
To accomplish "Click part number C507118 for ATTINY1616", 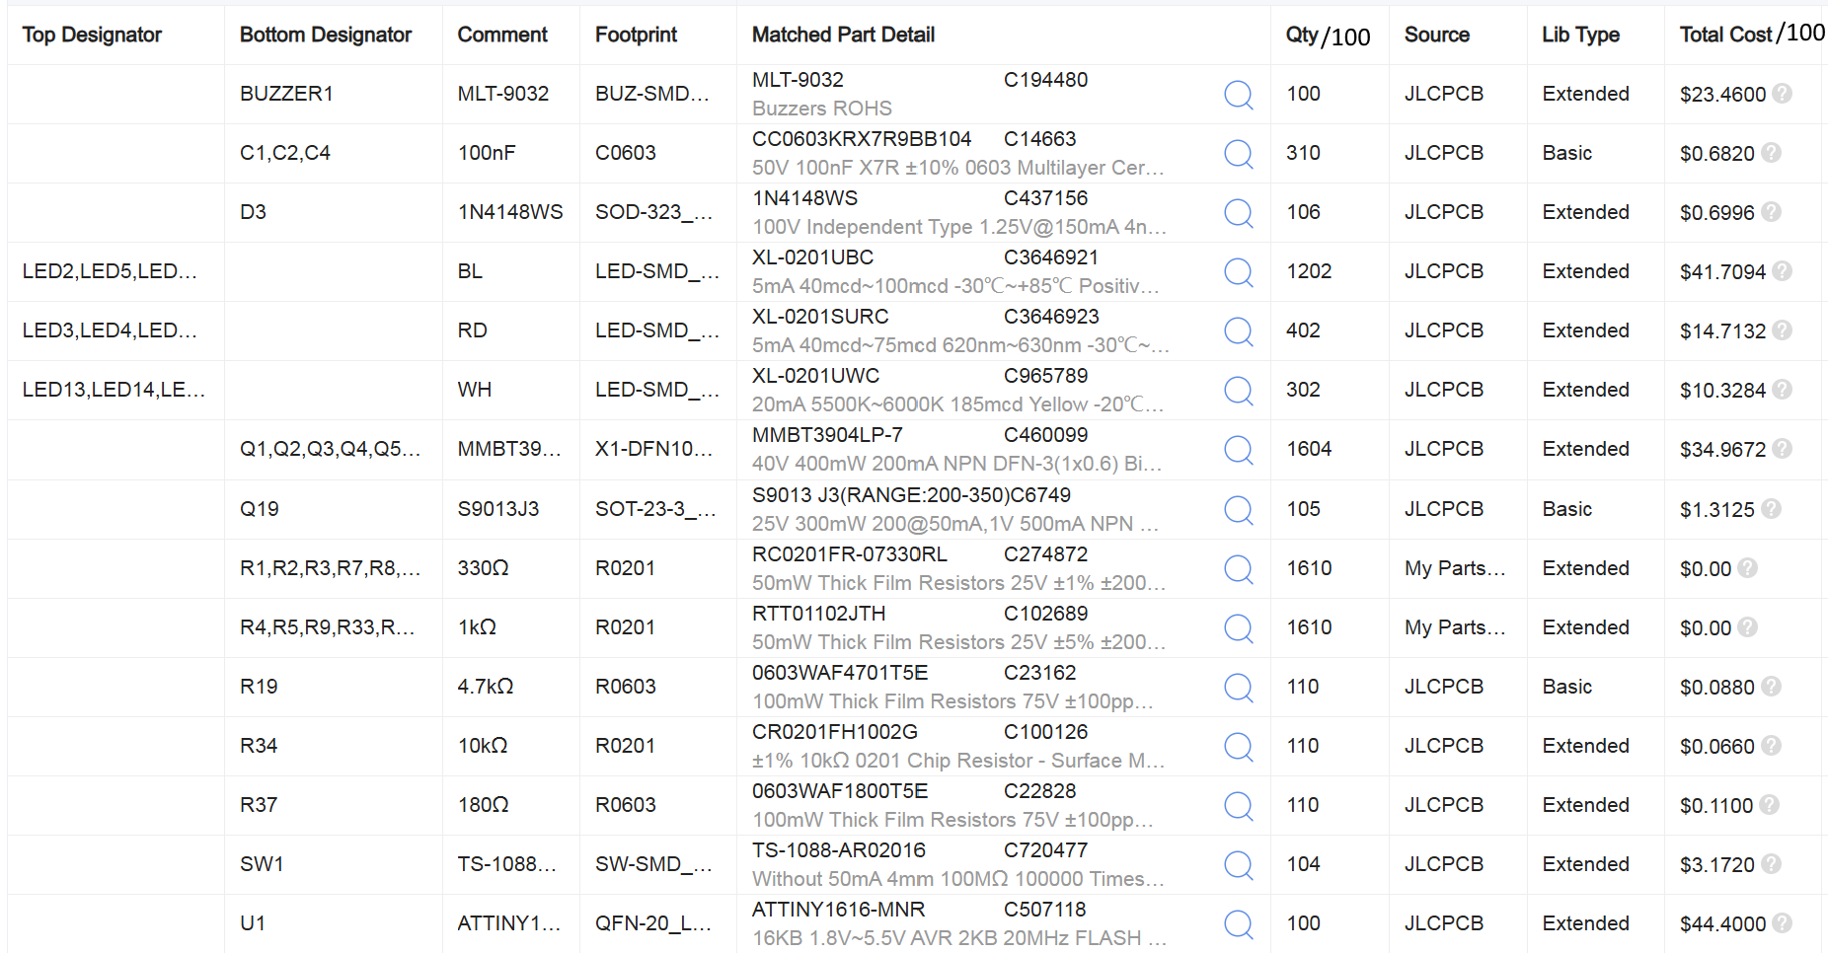I will [x=1044, y=910].
